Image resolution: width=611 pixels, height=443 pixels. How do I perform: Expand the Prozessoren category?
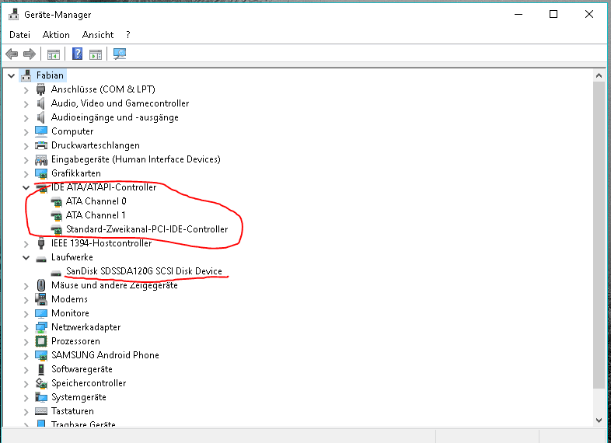tap(26, 342)
